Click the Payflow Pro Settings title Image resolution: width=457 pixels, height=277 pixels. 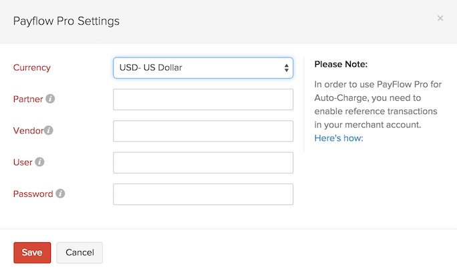(x=67, y=21)
